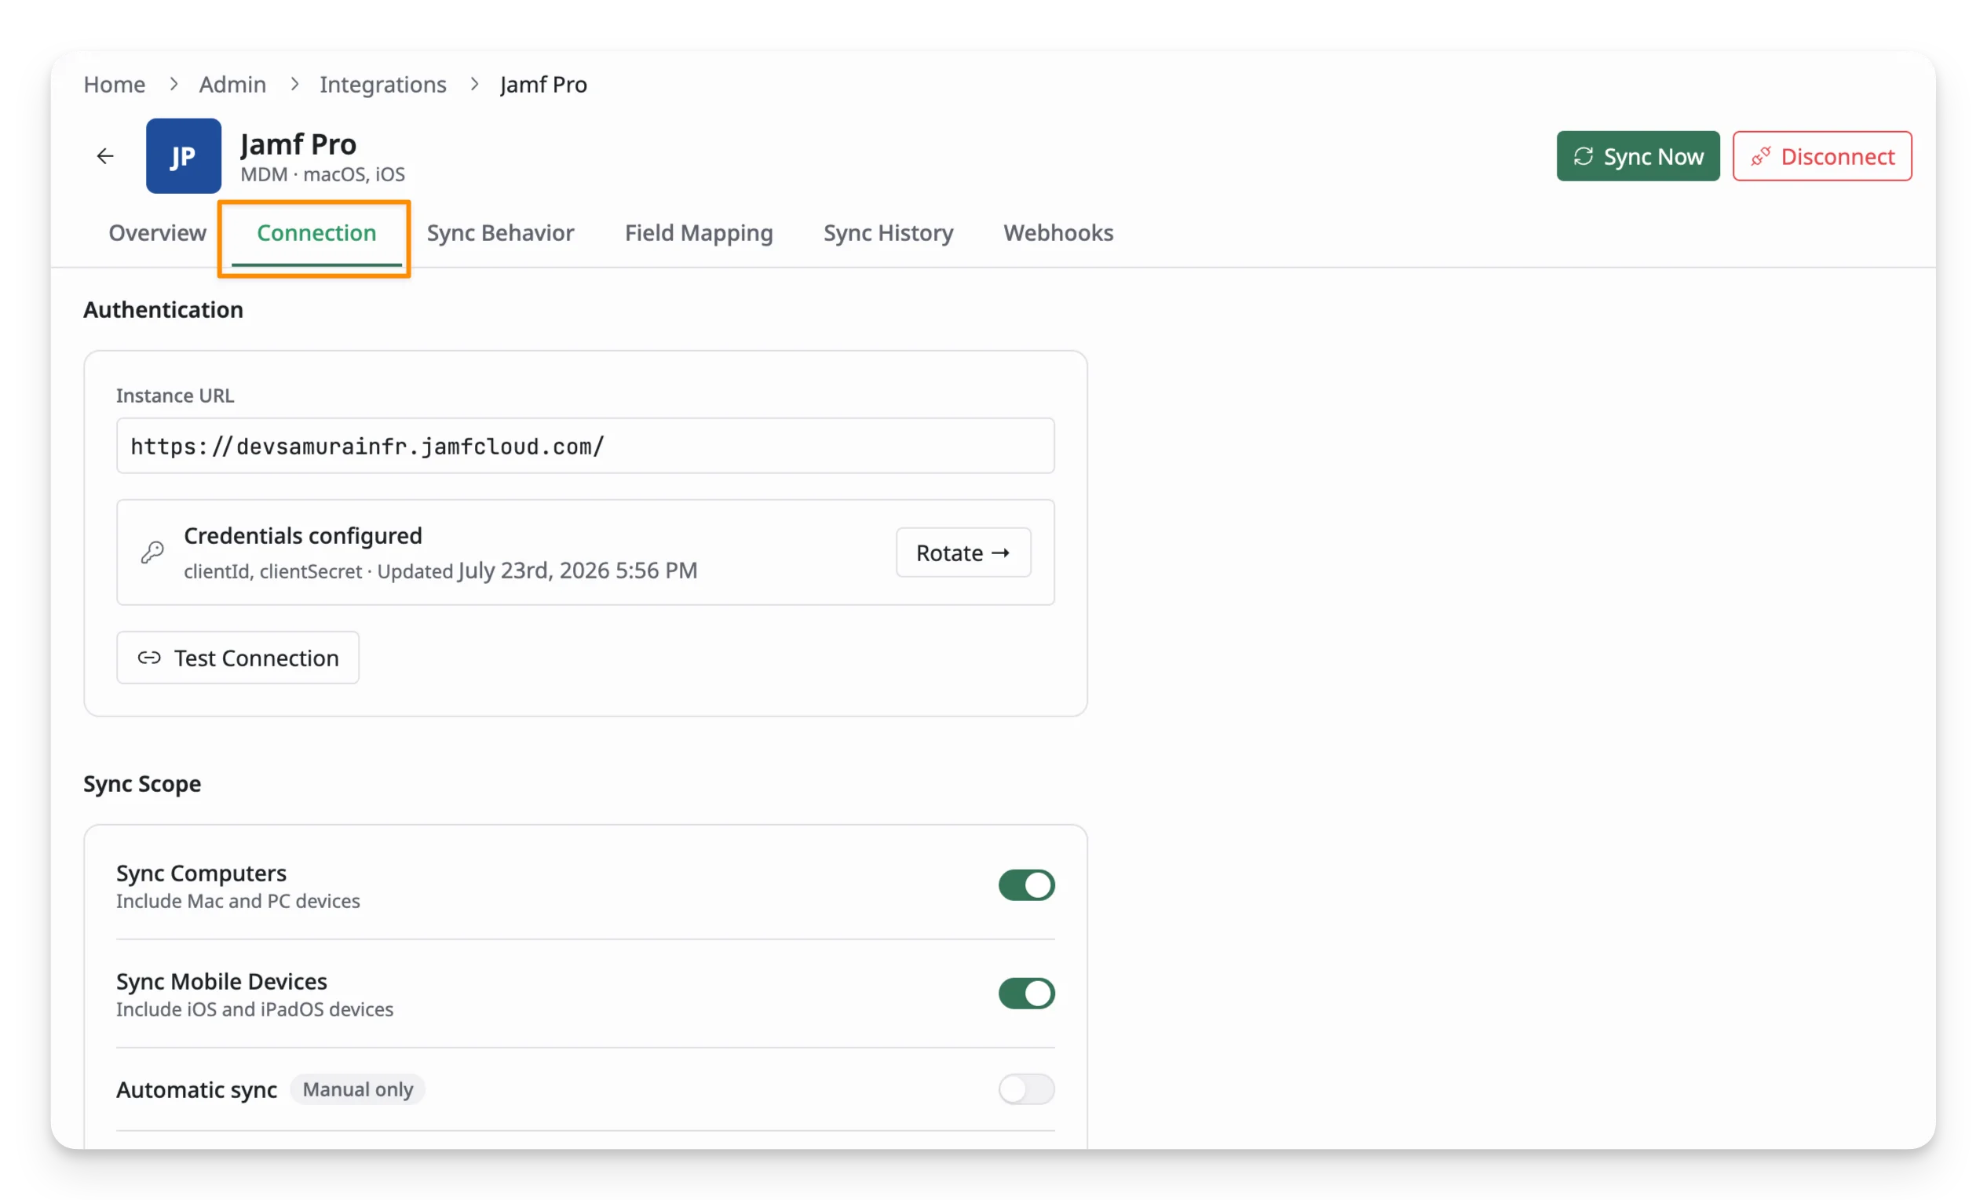Run Test Connection
This screenshot has width=1987, height=1200.
[x=238, y=658]
